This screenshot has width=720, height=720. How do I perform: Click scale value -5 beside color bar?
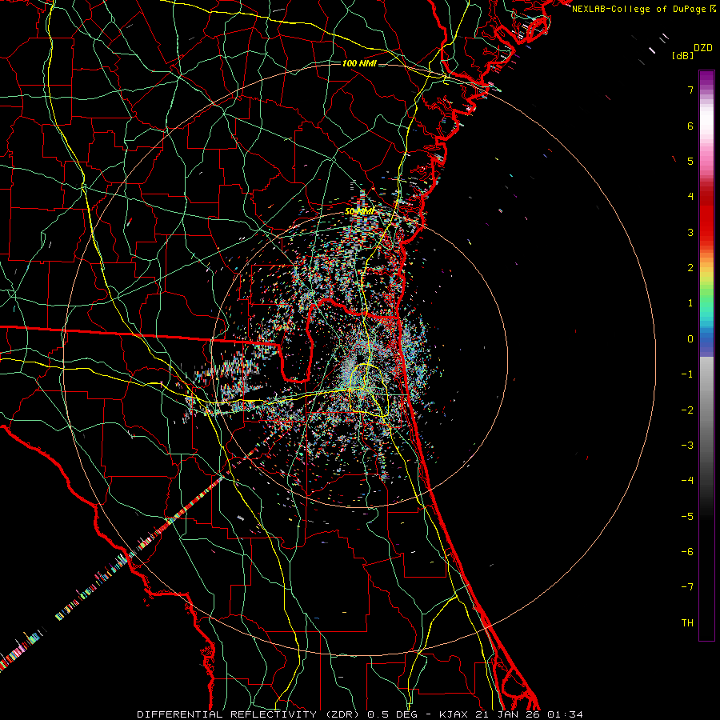coord(687,517)
